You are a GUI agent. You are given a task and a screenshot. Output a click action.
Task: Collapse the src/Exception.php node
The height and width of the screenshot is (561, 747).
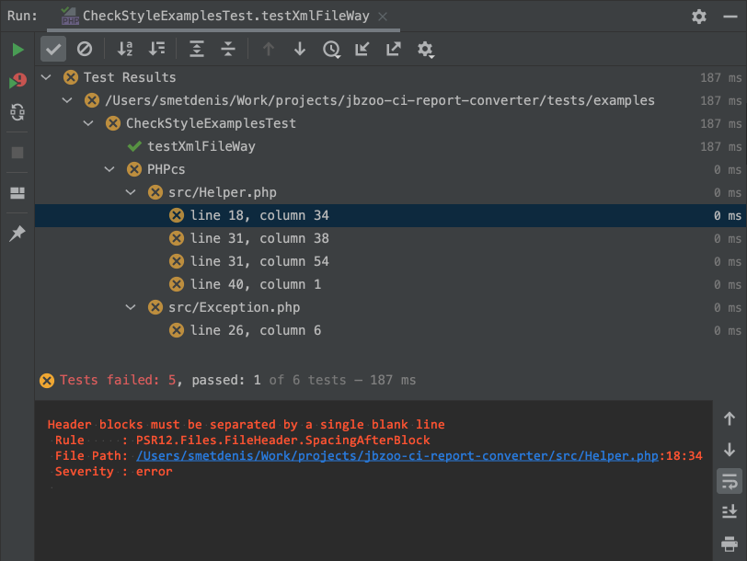131,307
